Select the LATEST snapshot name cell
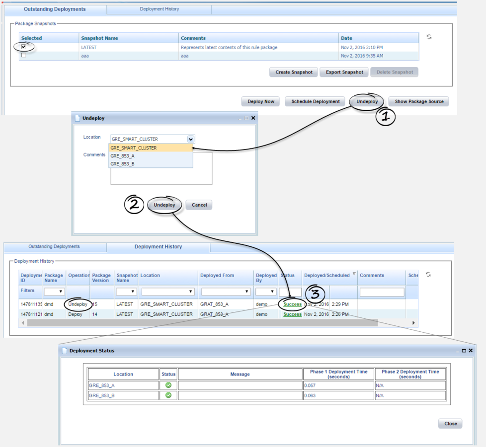Viewport: 486px width, 447px height. coord(129,47)
